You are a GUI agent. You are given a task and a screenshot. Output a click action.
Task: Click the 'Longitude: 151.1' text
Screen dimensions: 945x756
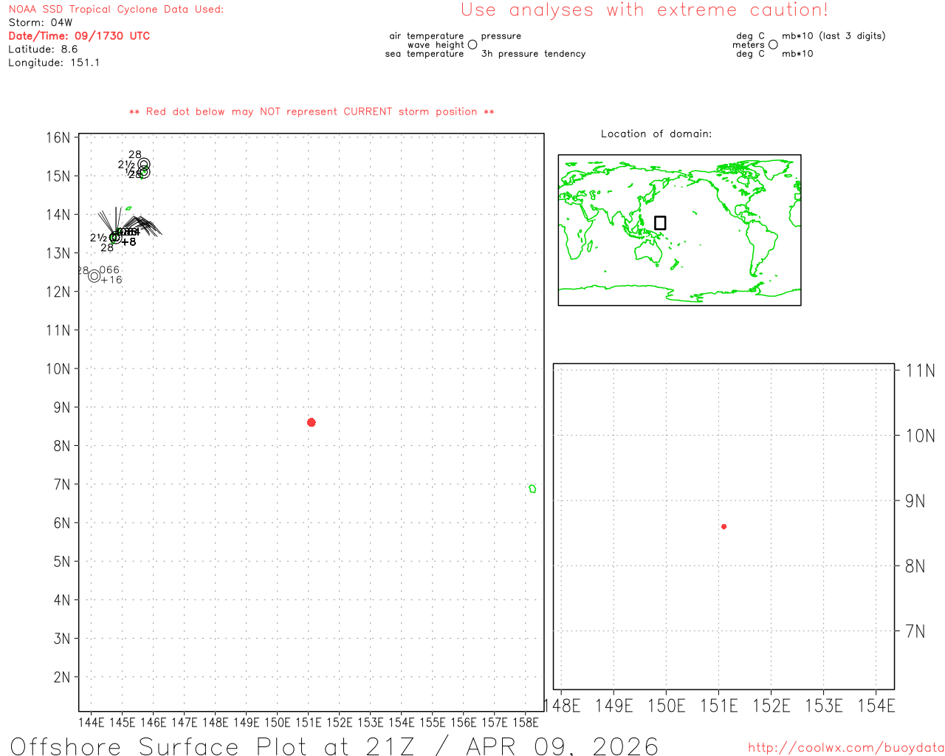point(54,63)
